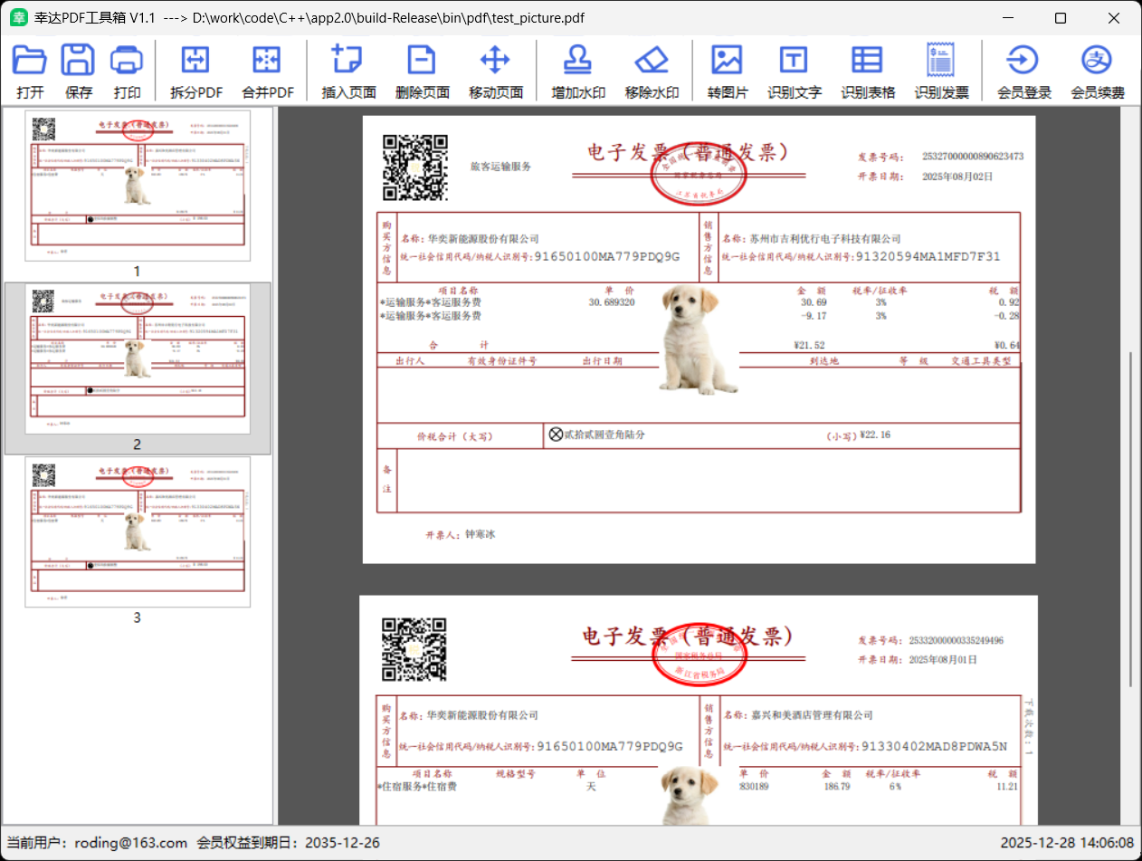Add a watermark via 增加水印 stamp icon
Image resolution: width=1142 pixels, height=861 pixels.
578,61
